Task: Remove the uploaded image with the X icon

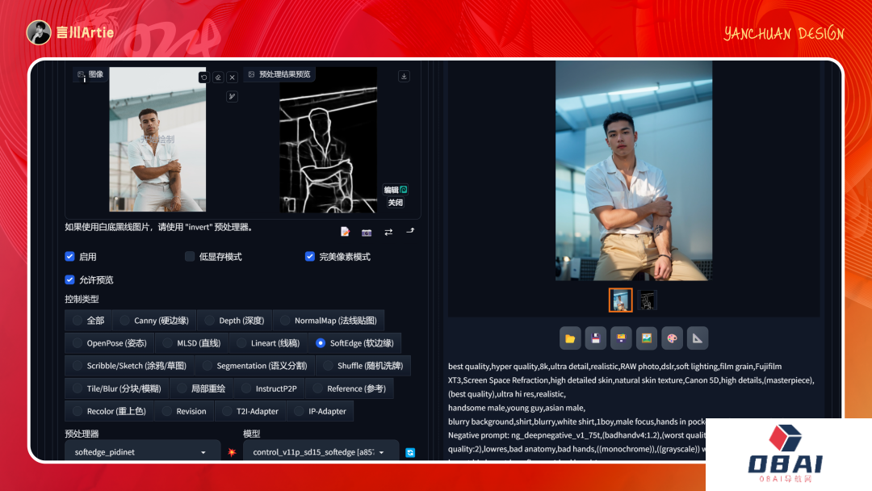Action: tap(233, 78)
